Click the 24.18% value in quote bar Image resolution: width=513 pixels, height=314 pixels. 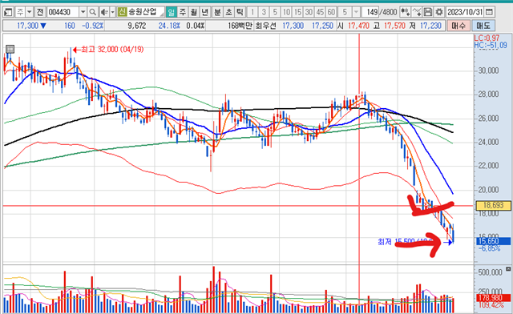coord(169,26)
